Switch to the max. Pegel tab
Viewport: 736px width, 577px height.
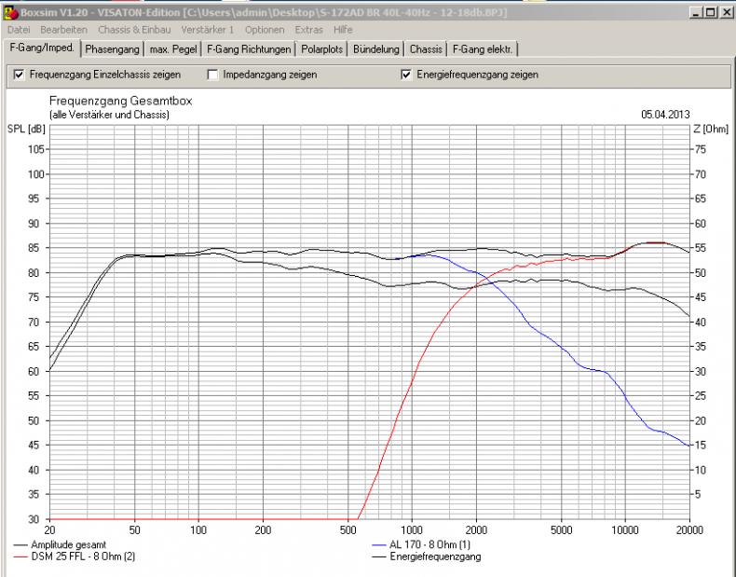pos(173,49)
